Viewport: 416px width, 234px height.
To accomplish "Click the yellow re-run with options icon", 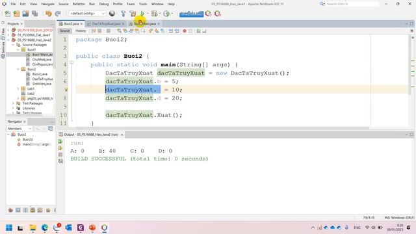I will click(60, 148).
